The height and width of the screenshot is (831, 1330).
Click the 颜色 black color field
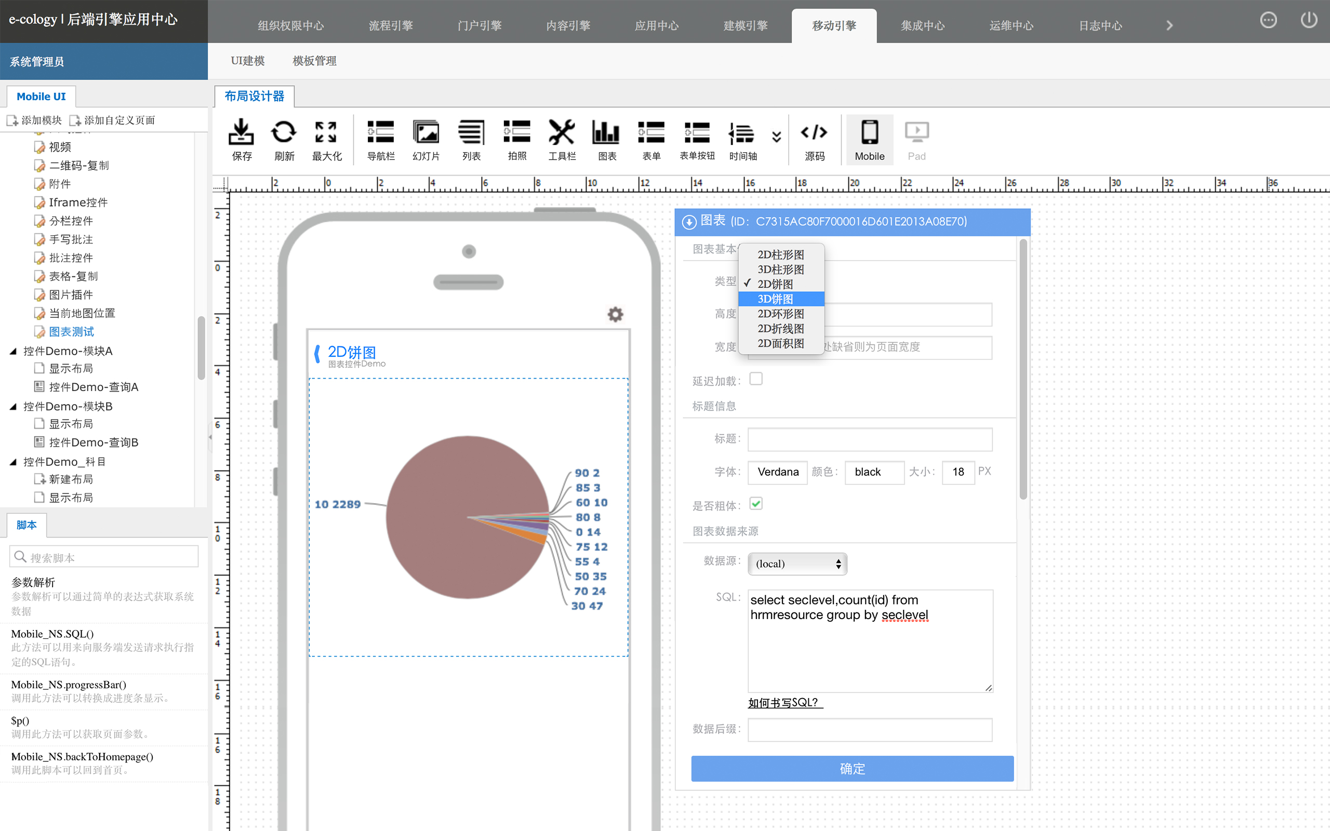coord(874,472)
